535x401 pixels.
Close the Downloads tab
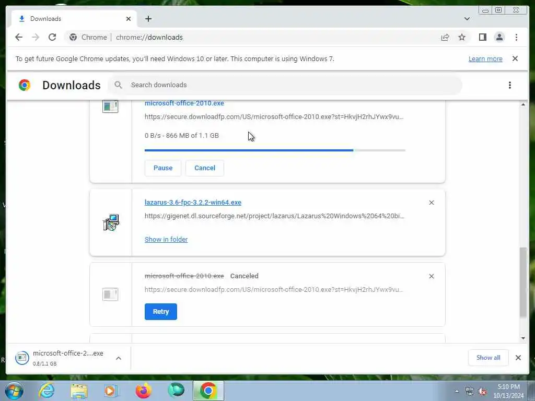(x=129, y=19)
